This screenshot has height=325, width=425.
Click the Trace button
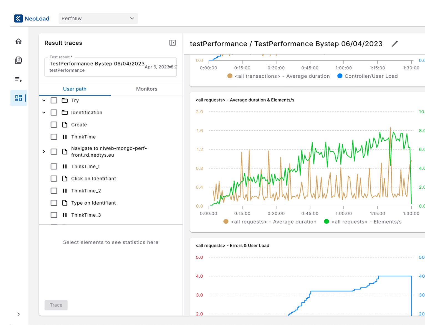(56, 305)
